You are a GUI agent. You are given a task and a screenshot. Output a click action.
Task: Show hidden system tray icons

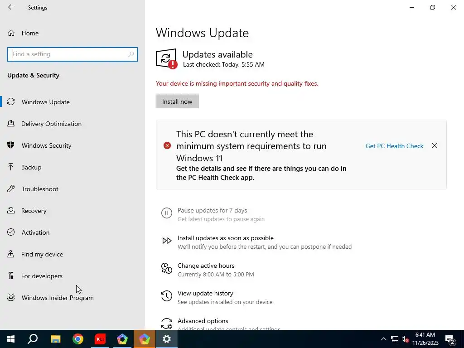(x=383, y=339)
